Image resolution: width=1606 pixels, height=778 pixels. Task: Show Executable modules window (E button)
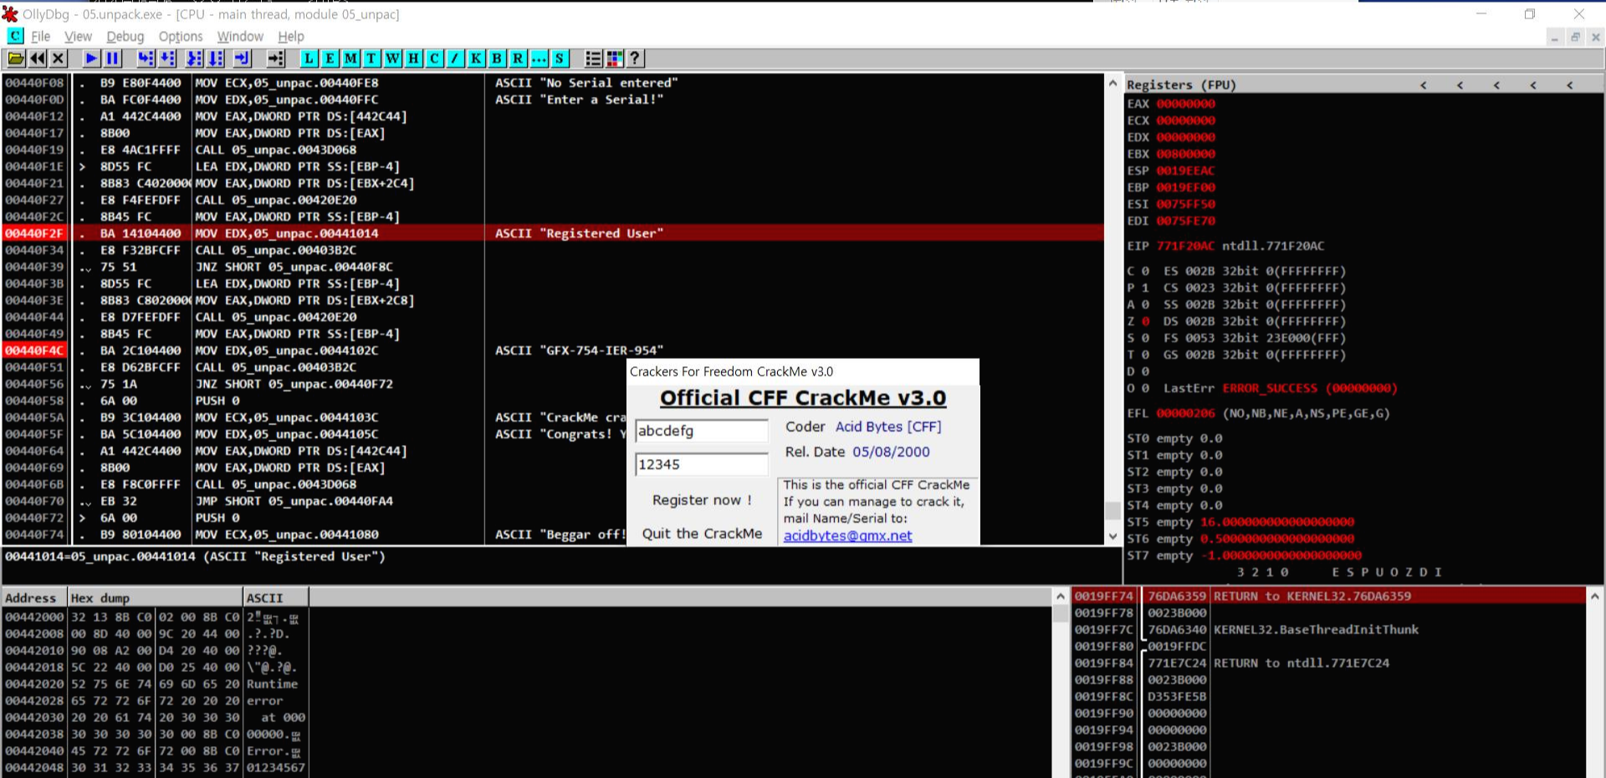click(x=330, y=59)
